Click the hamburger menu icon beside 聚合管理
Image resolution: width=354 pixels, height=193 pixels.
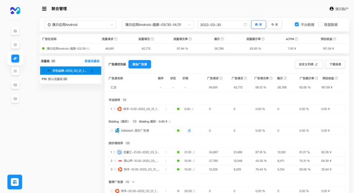[x=44, y=9]
